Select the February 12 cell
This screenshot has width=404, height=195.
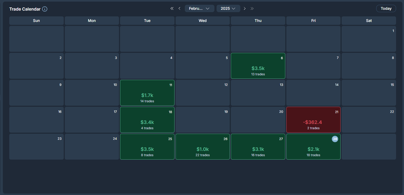pos(203,92)
